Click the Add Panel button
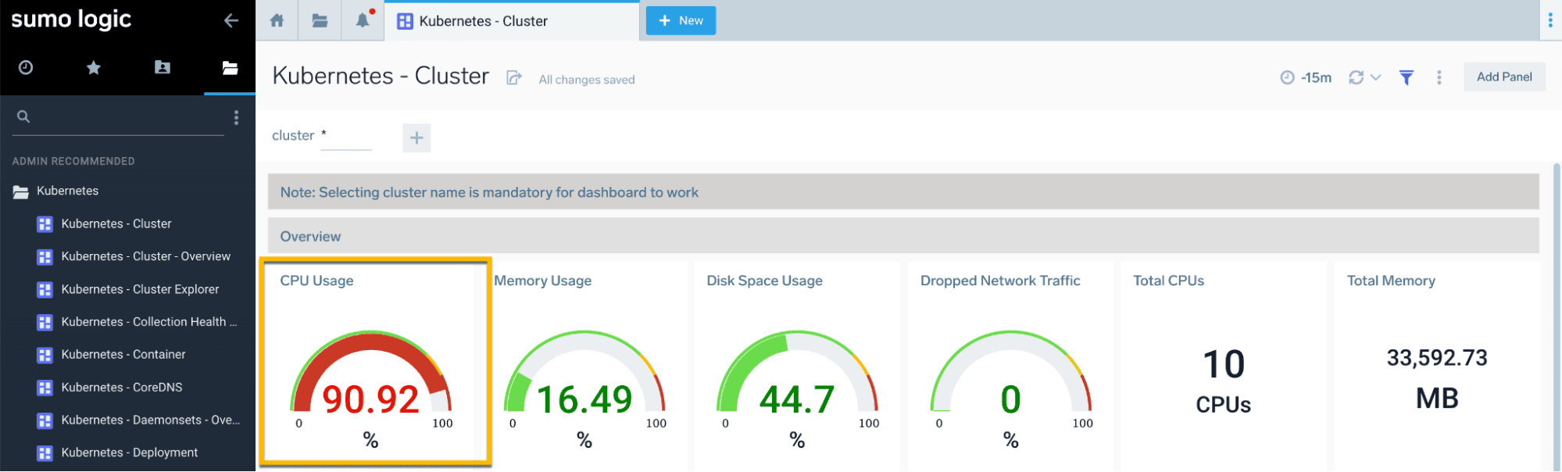 (x=1504, y=77)
